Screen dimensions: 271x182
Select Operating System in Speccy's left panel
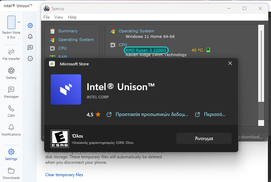click(76, 40)
